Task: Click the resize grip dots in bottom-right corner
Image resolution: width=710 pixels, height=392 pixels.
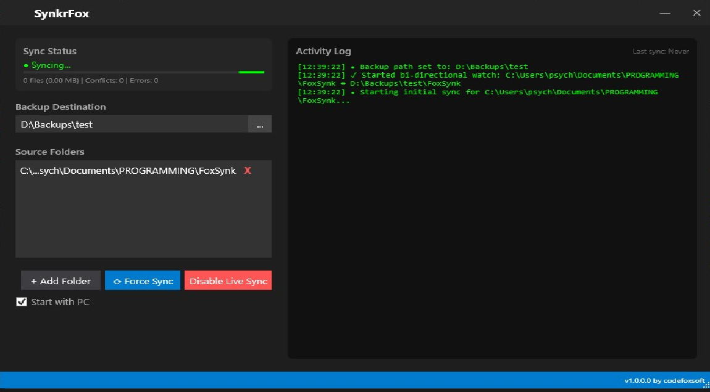Action: coord(705,386)
